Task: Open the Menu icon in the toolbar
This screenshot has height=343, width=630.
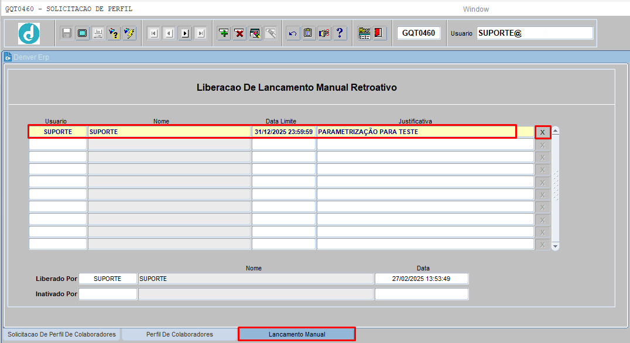Action: coord(364,33)
